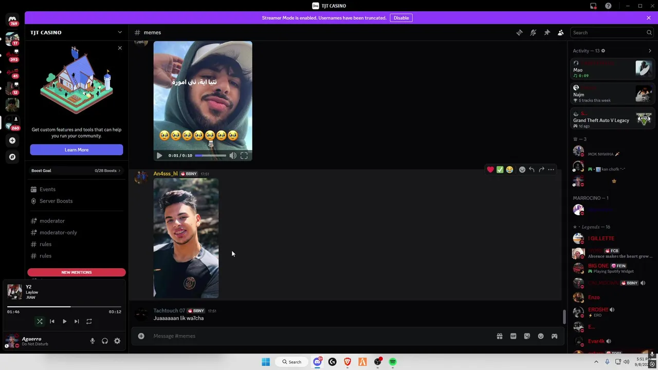This screenshot has height=370, width=658.
Task: Toggle headphones deafen in user panel
Action: pyautogui.click(x=105, y=341)
